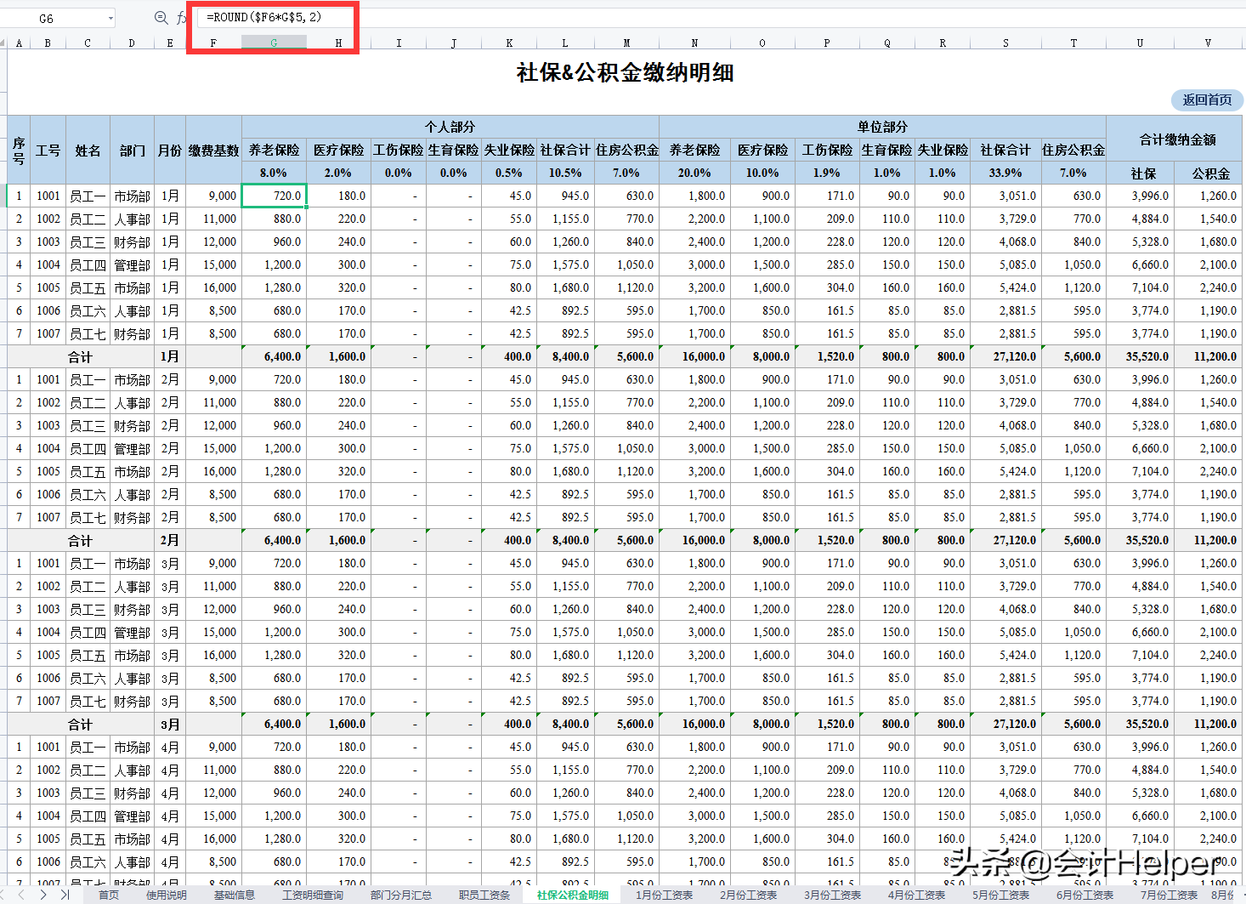The height and width of the screenshot is (904, 1246).
Task: Open the 2月份工资表 sheet tab
Action: (x=749, y=895)
